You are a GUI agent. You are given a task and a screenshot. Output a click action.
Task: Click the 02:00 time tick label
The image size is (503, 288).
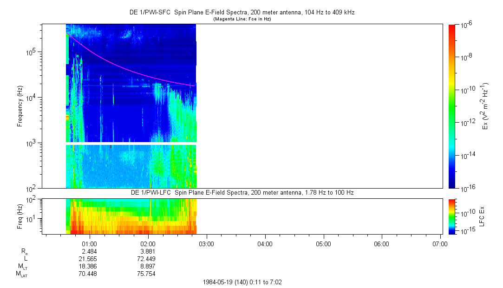pos(148,244)
